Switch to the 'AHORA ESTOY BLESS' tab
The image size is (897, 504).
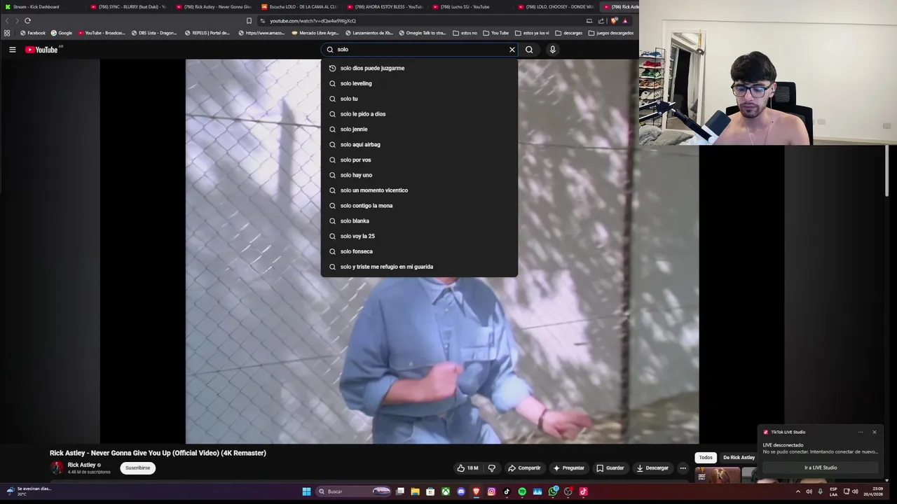(385, 7)
